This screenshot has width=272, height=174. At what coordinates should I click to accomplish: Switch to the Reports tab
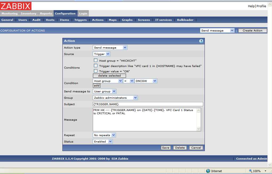click(x=46, y=14)
